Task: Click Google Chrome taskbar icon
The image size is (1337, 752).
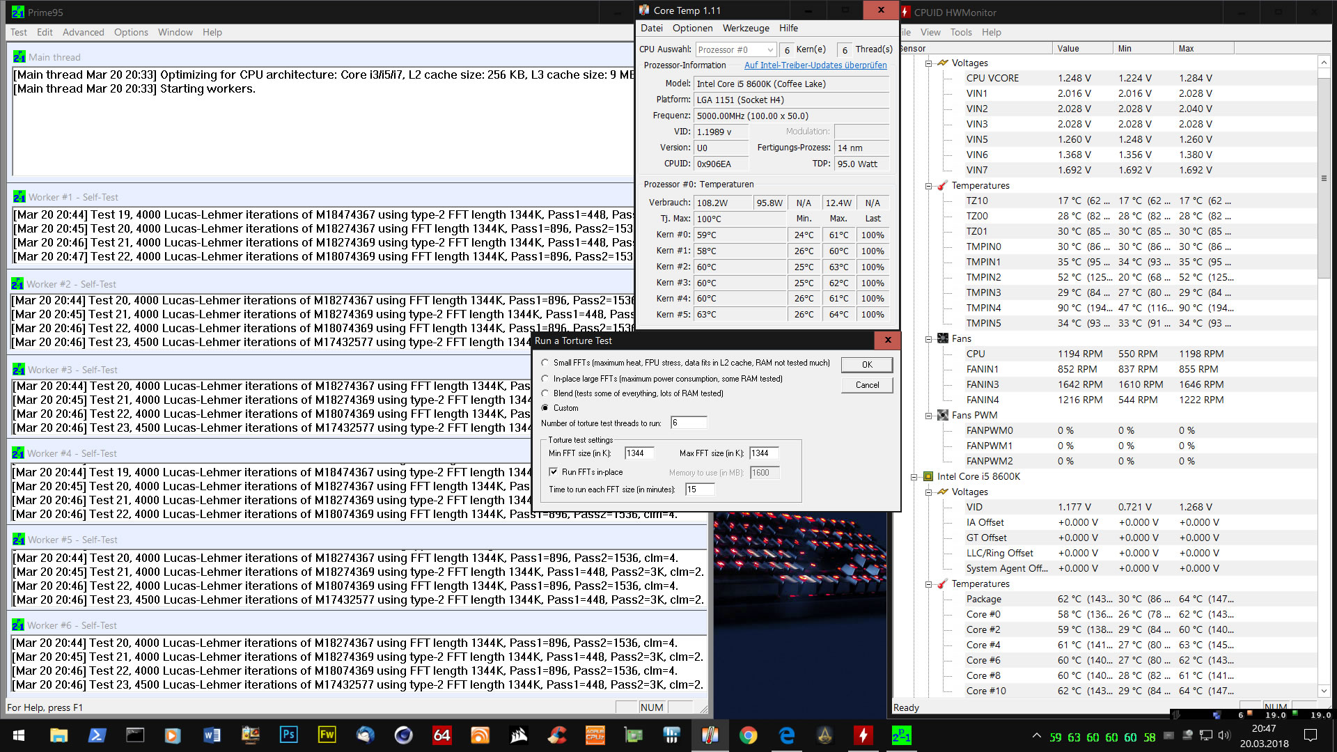Action: coord(748,735)
